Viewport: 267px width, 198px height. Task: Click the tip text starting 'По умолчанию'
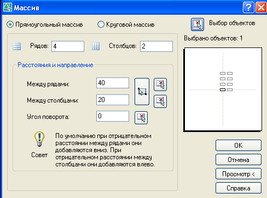105,150
